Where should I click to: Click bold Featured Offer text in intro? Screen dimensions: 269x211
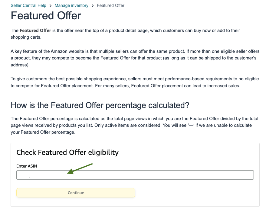pyautogui.click(x=35, y=30)
